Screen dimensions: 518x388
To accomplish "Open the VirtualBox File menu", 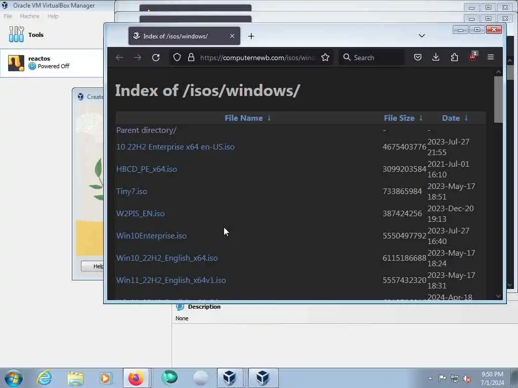I will point(8,16).
